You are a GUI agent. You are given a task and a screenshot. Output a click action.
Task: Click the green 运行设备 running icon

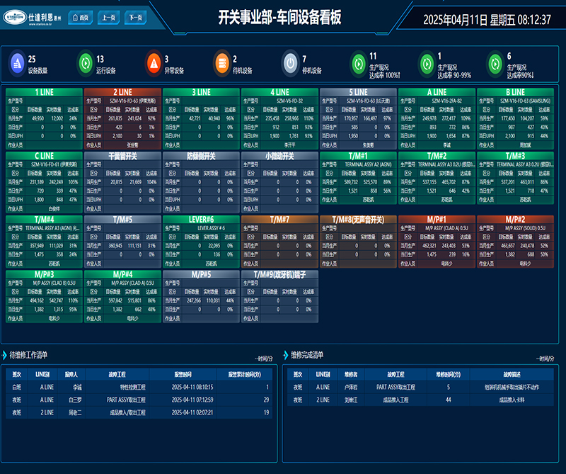click(86, 64)
